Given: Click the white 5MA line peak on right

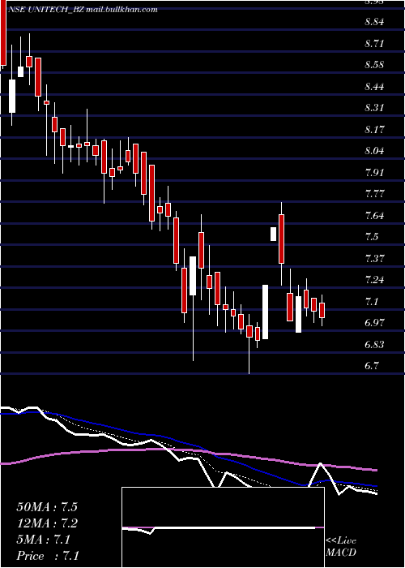Looking at the screenshot, I should 321,463.
